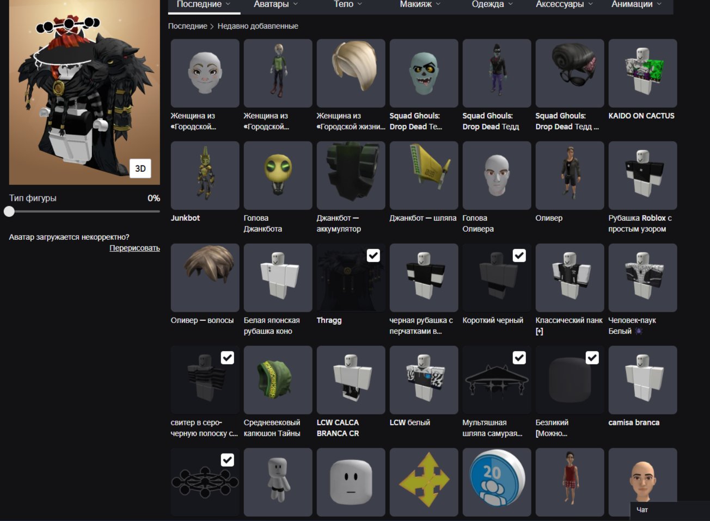The image size is (710, 521).
Task: Pick the Squad Ghouls black hair with sunglasses
Action: [570, 73]
